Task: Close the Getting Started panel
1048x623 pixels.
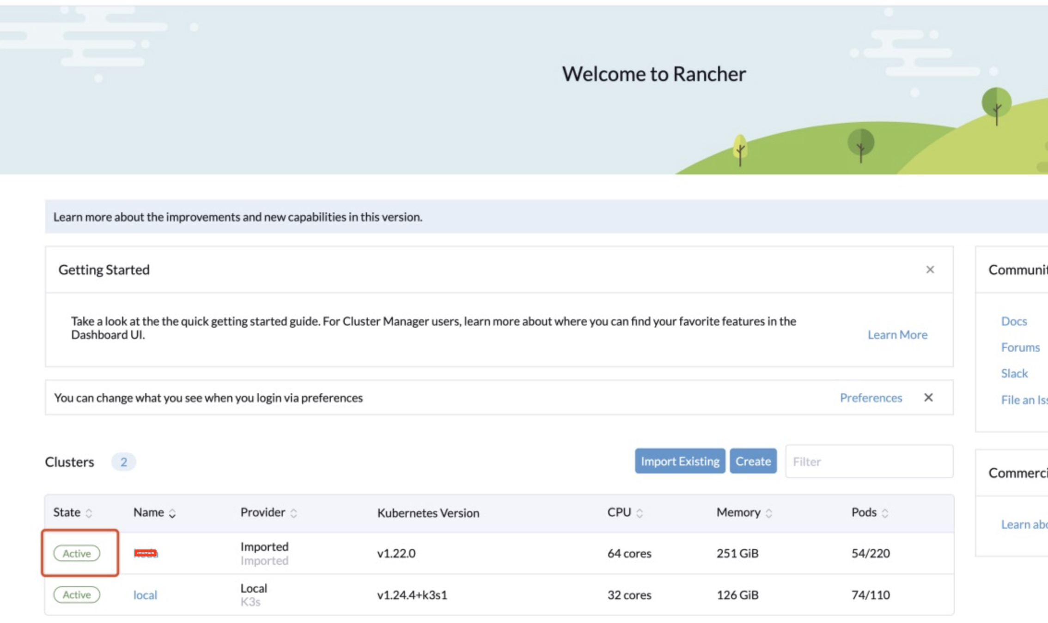Action: [x=930, y=270]
